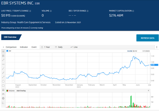Click the January 2023 axis label

[80, 86]
